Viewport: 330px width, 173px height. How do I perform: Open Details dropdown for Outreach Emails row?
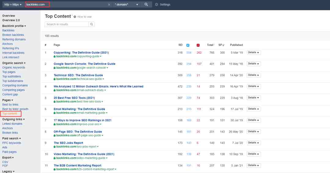(x=254, y=86)
